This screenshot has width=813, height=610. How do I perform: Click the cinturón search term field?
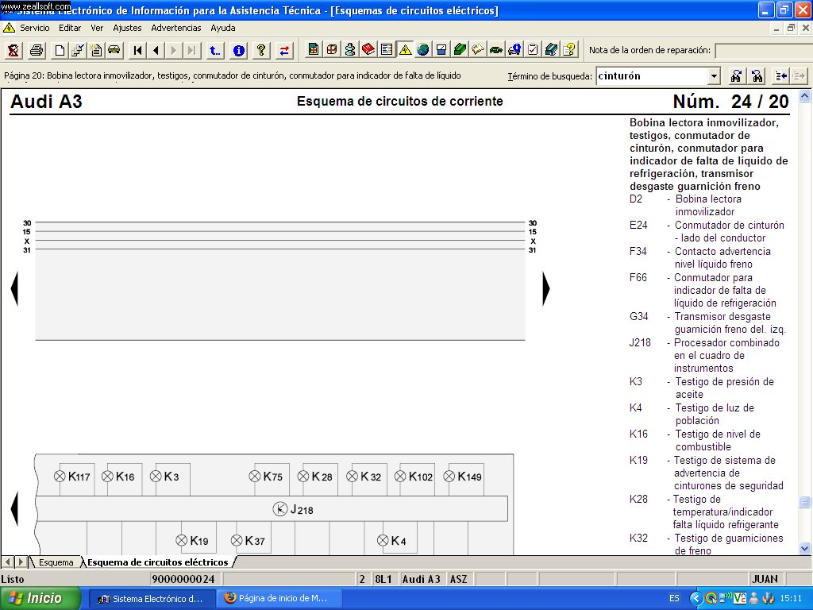click(x=653, y=76)
